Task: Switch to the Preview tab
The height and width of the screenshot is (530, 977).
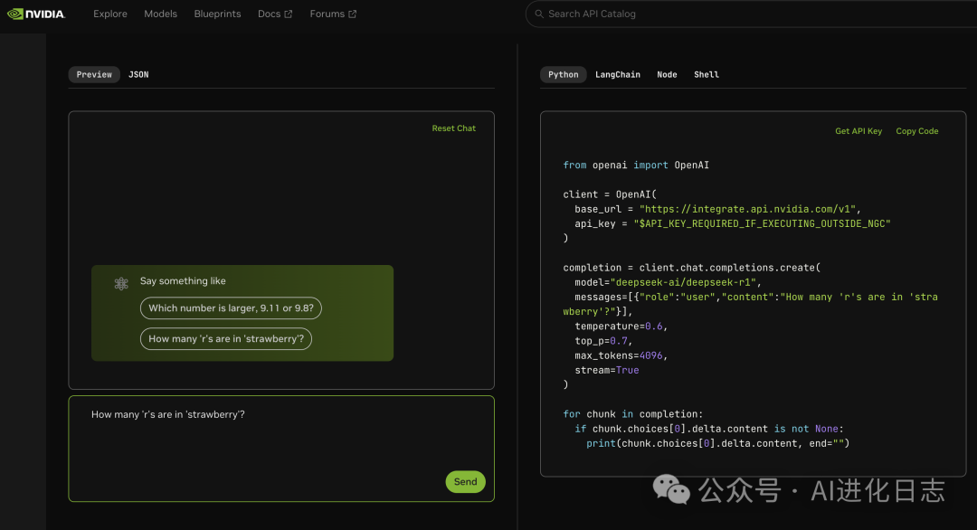Action: click(94, 75)
